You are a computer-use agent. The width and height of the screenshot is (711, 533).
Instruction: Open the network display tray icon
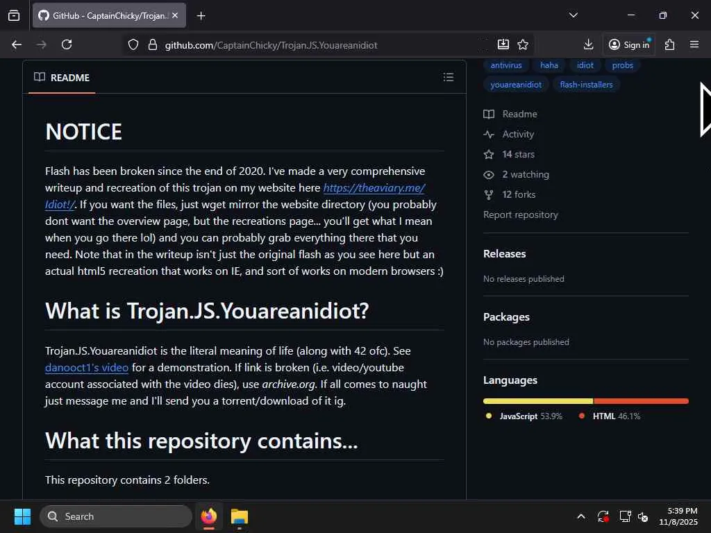(626, 516)
